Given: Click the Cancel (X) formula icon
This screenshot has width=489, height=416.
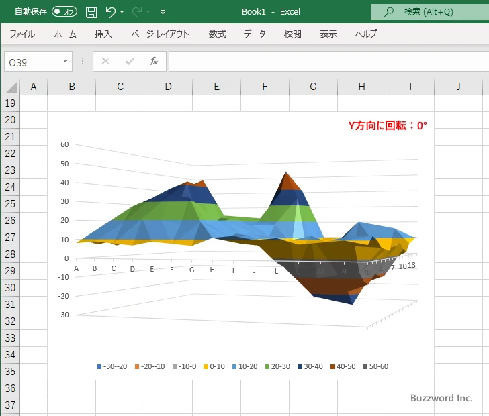Looking at the screenshot, I should click(x=105, y=61).
